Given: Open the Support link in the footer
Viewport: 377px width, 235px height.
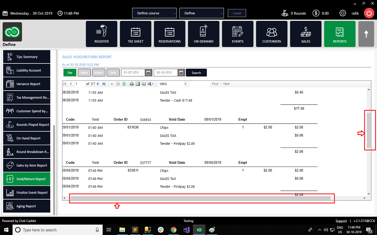Looking at the screenshot, I should pos(341,221).
